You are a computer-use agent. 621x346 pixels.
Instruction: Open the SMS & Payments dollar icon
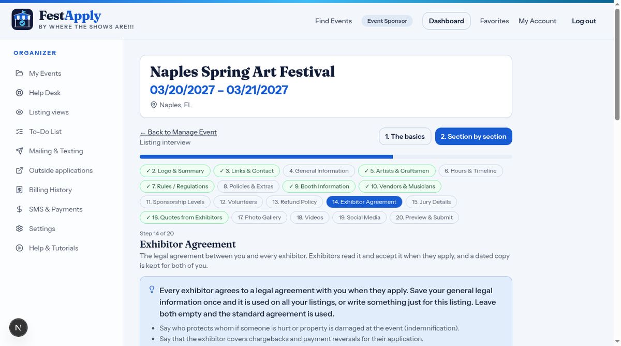(x=19, y=209)
